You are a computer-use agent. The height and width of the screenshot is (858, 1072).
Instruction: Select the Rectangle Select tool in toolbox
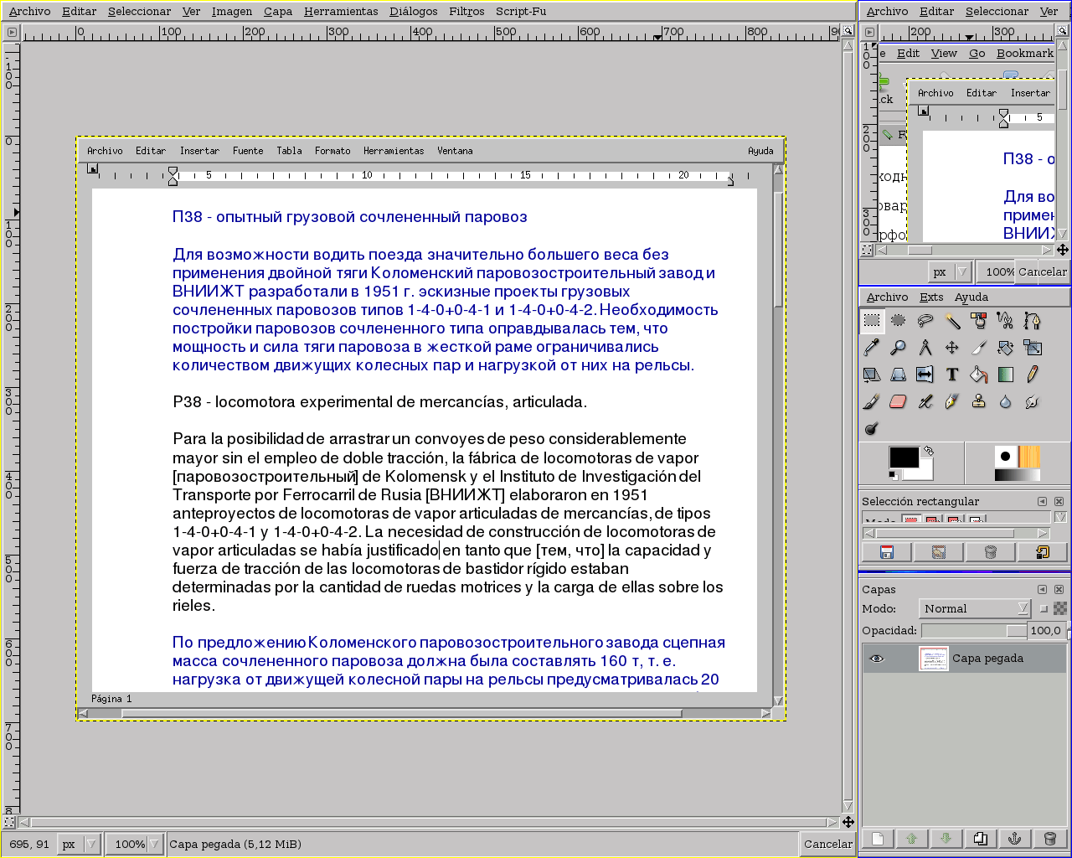(x=872, y=321)
